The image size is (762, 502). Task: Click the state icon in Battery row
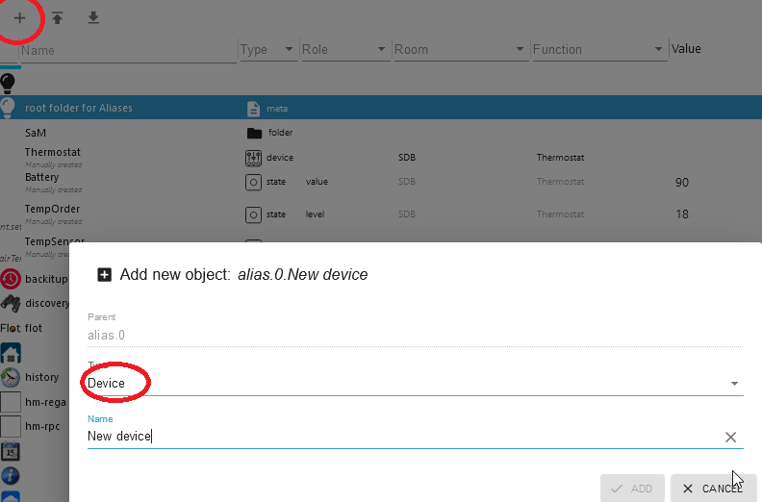click(x=254, y=182)
